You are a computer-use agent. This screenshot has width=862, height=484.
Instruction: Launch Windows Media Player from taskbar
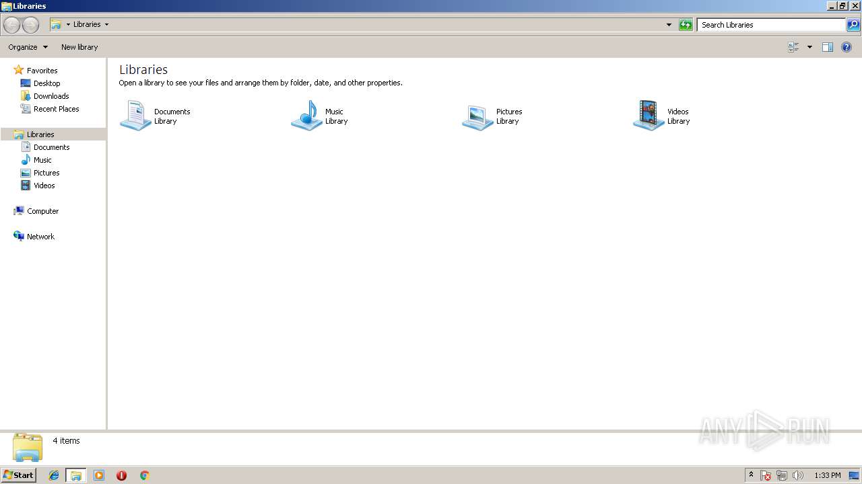point(99,475)
